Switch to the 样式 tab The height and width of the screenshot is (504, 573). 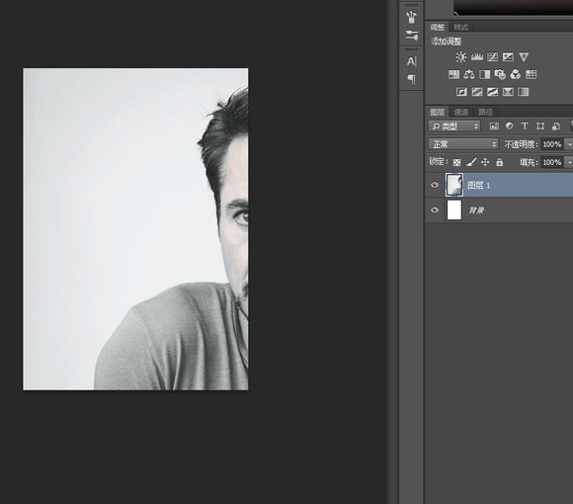[x=460, y=28]
